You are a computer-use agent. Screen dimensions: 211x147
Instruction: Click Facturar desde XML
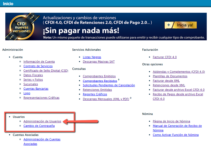166,81
